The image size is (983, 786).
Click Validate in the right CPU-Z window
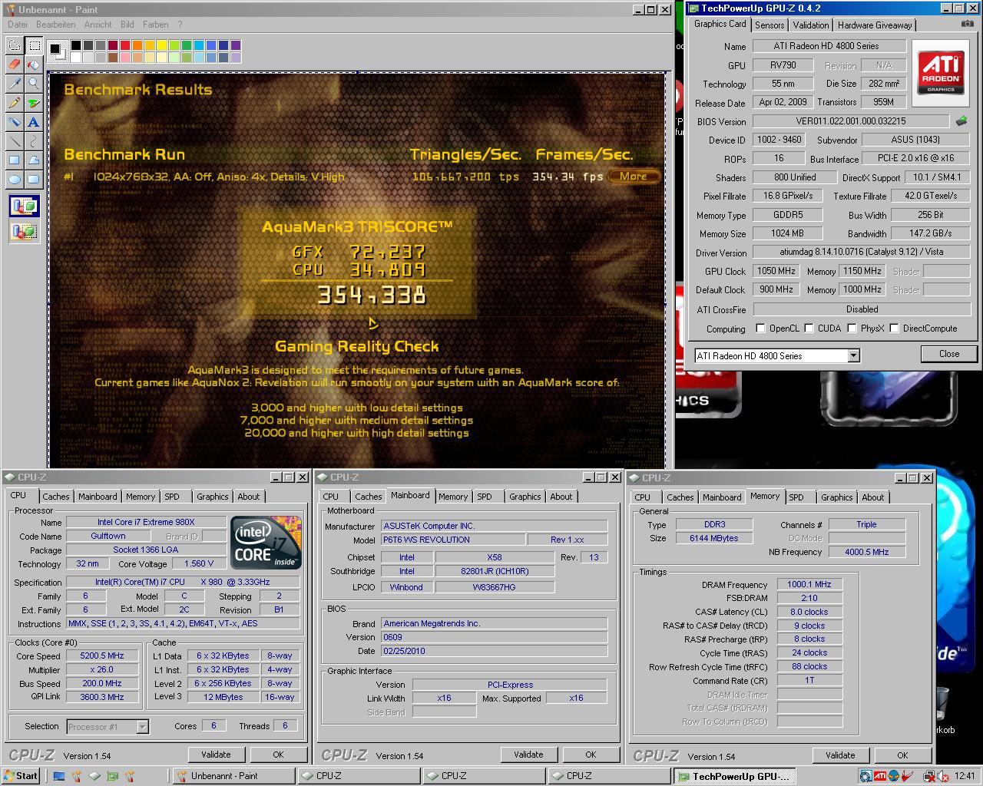(840, 755)
